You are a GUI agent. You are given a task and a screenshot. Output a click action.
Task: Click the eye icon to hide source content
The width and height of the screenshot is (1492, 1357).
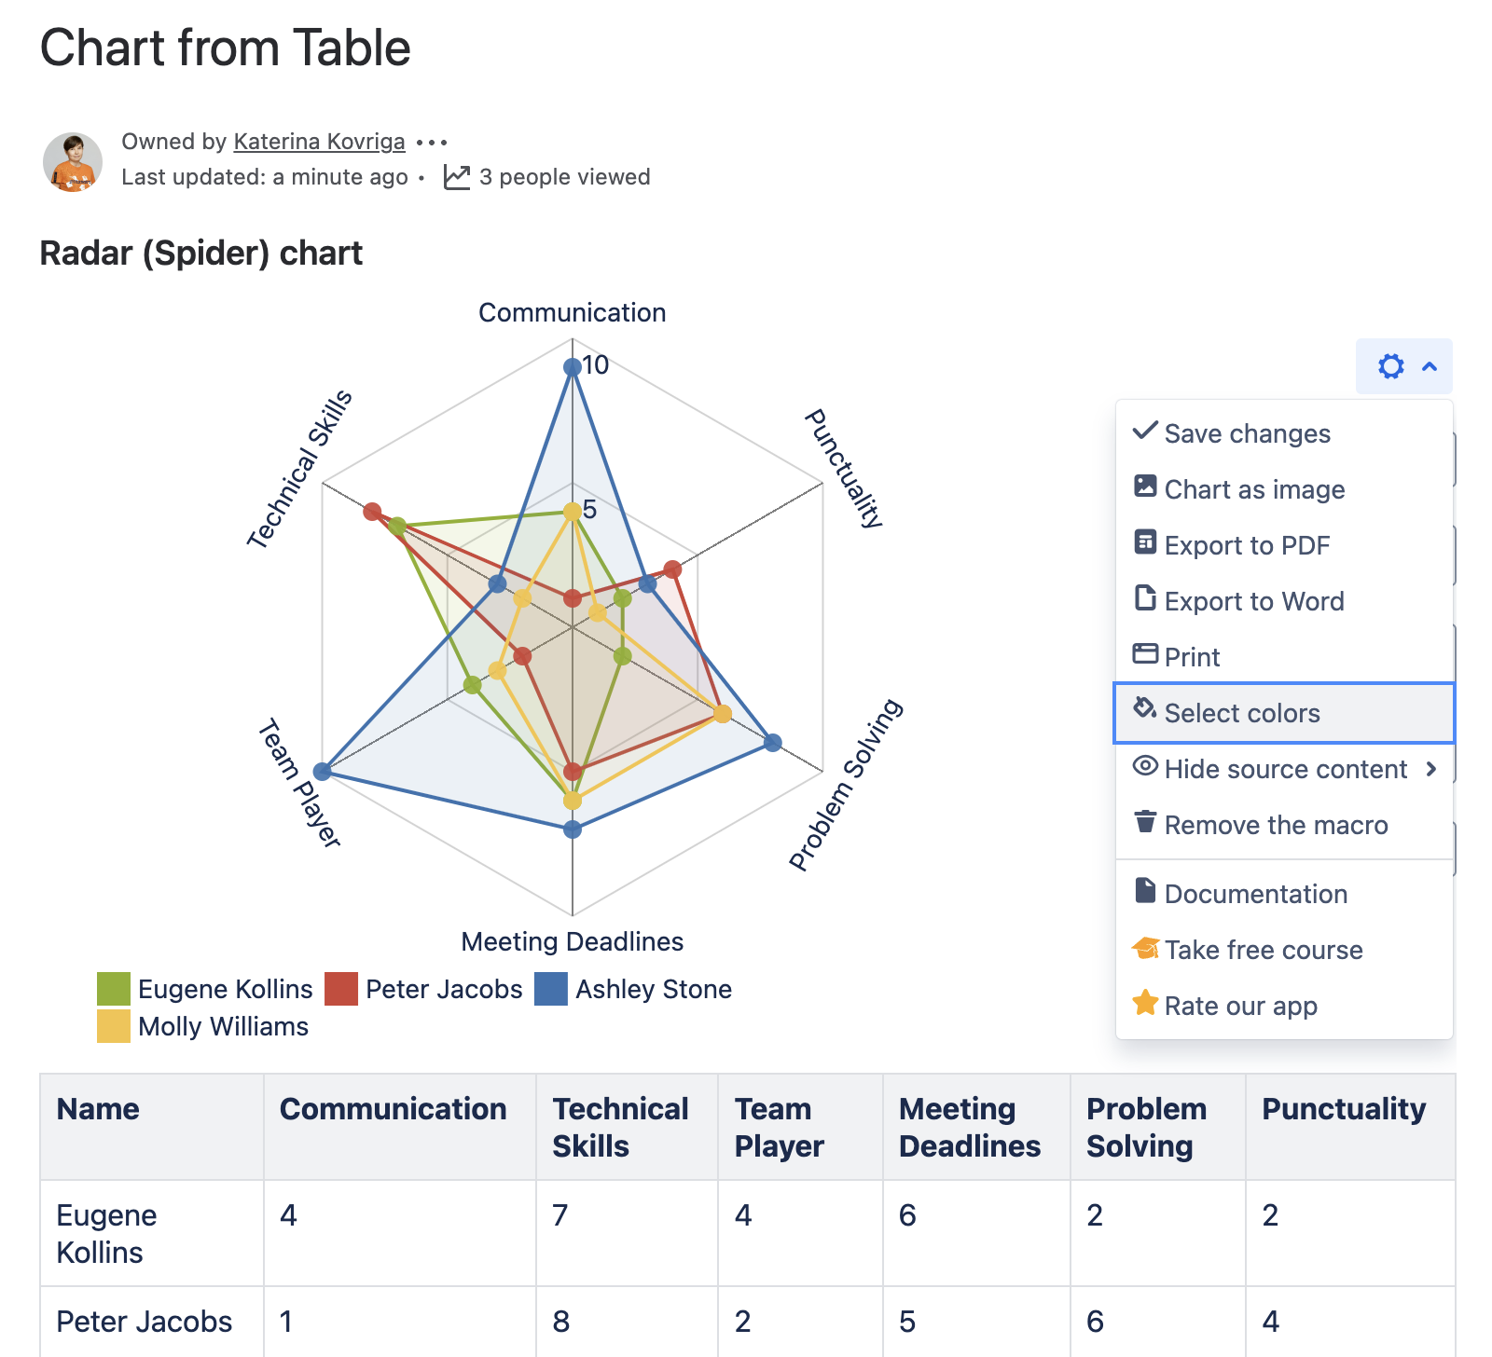click(x=1145, y=766)
